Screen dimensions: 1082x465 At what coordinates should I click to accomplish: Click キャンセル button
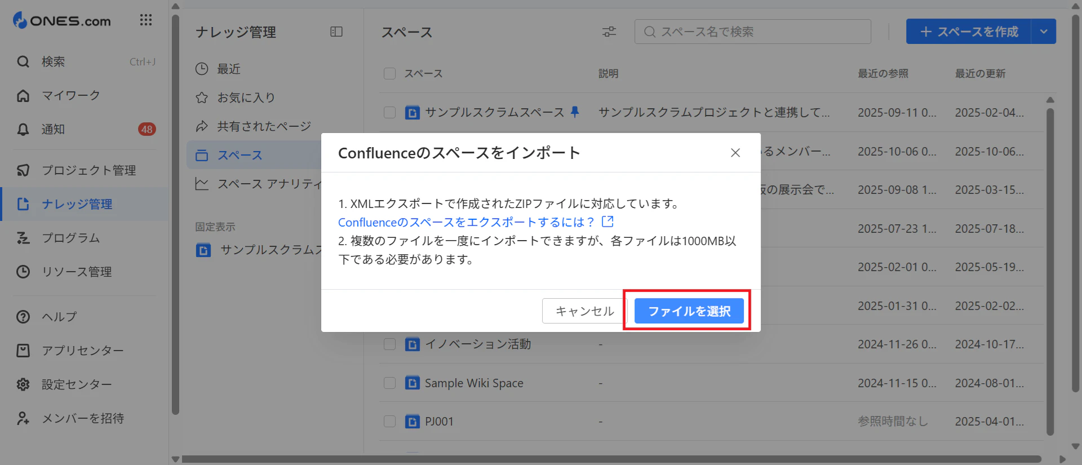click(x=584, y=311)
